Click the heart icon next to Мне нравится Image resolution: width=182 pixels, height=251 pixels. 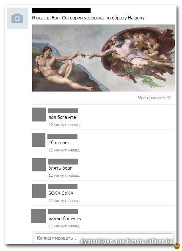coord(169,97)
